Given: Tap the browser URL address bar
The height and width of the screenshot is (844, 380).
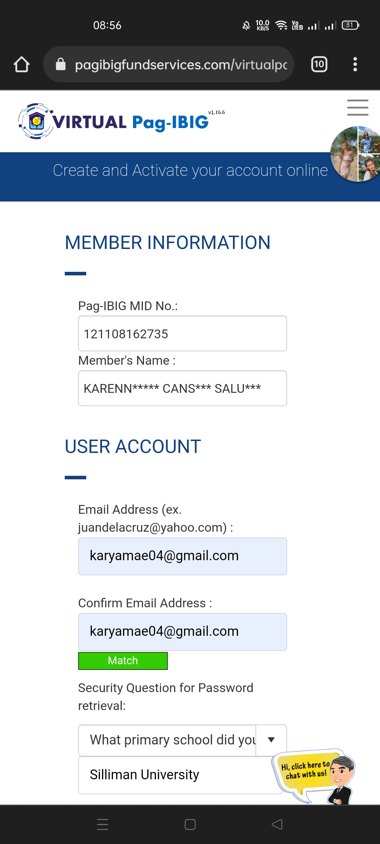Looking at the screenshot, I should tap(181, 65).
